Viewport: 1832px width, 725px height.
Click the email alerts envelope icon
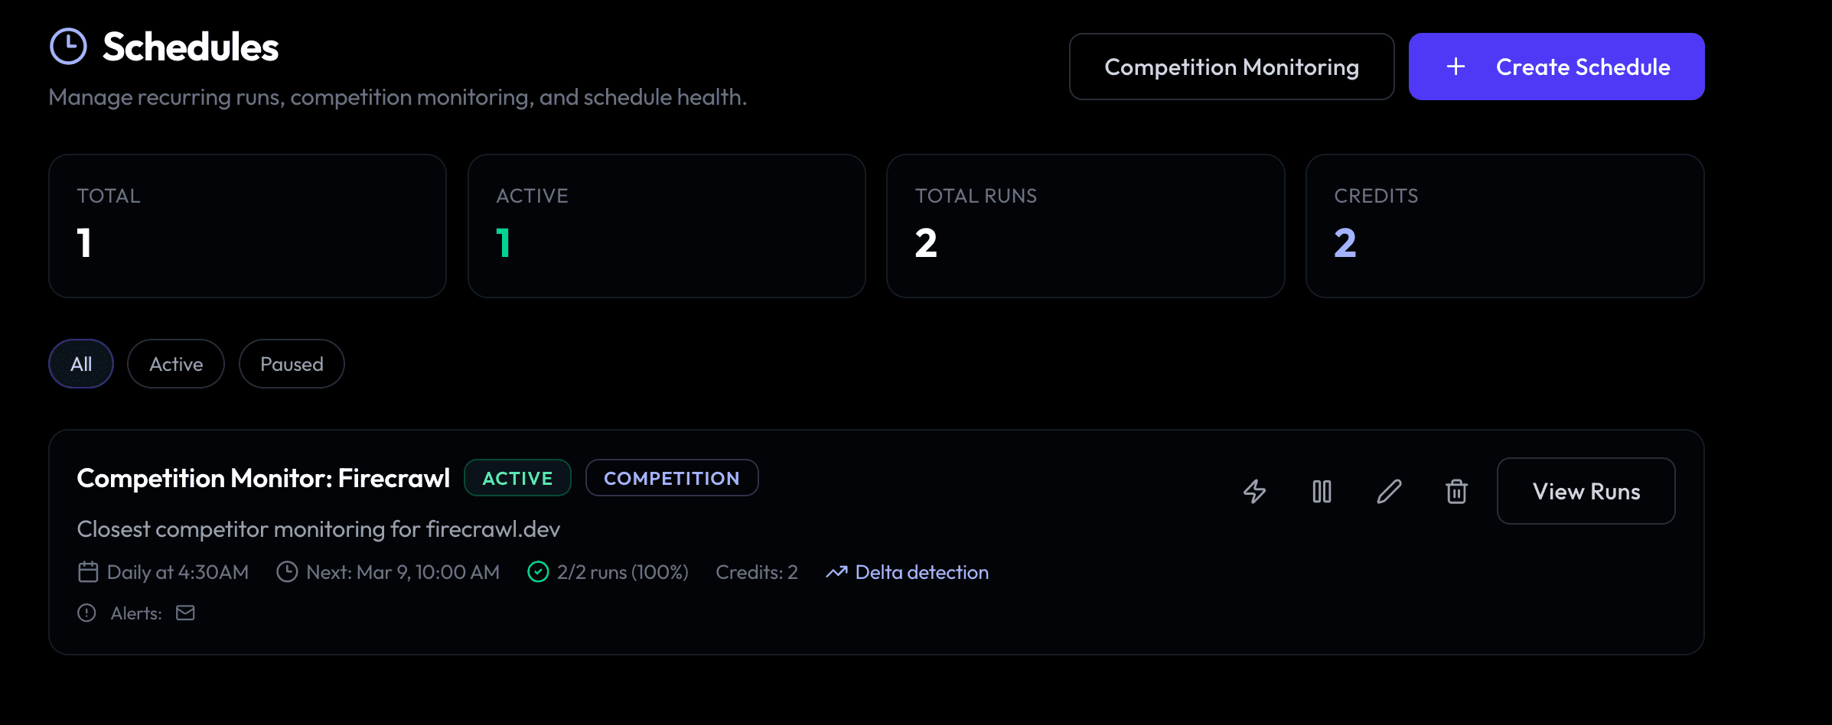pos(184,612)
